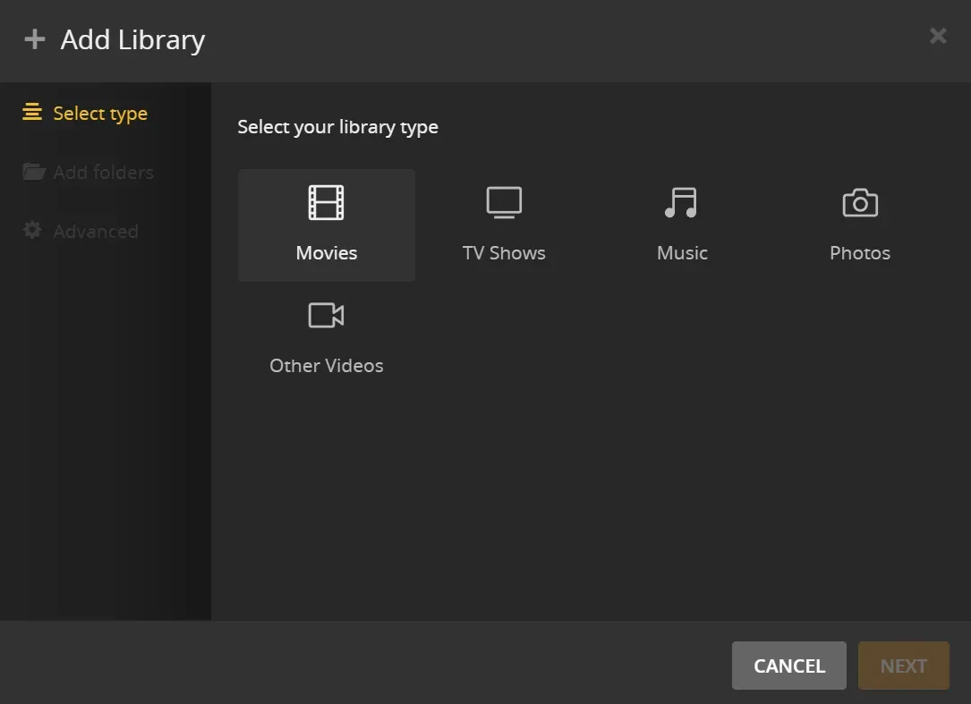Click the folder icon next to Add folders
Viewport: 971px width, 704px height.
tap(32, 172)
